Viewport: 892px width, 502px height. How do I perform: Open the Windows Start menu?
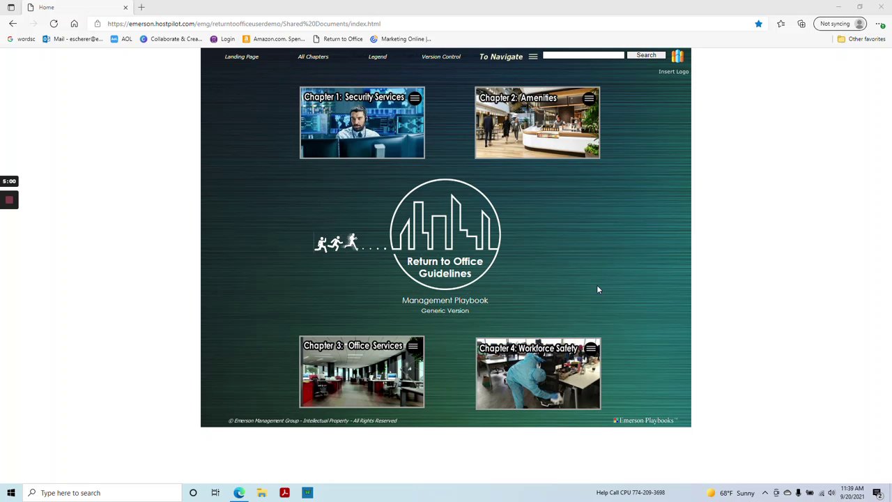pos(10,493)
